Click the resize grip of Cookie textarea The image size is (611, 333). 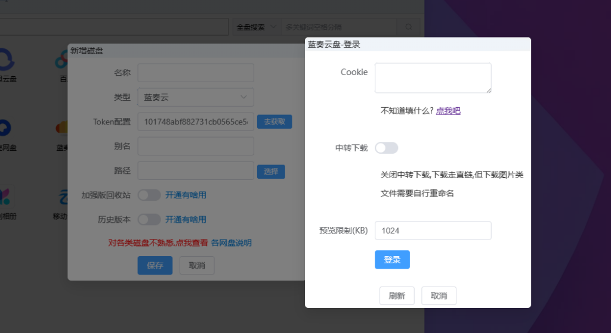point(489,91)
